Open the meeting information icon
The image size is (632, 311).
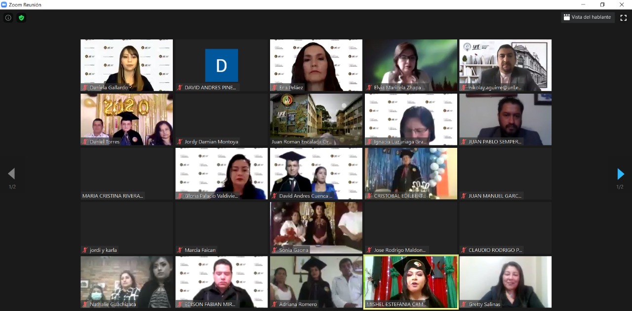click(x=8, y=18)
